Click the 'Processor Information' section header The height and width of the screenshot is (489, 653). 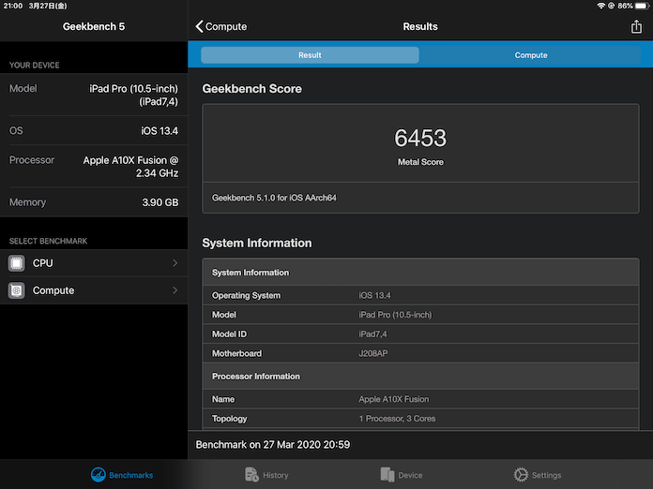(x=256, y=377)
